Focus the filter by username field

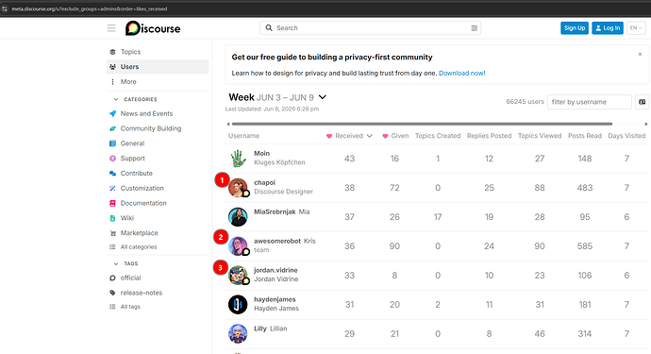pyautogui.click(x=589, y=102)
